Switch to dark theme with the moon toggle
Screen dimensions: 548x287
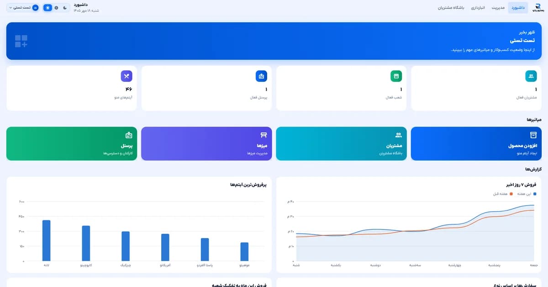pos(65,8)
